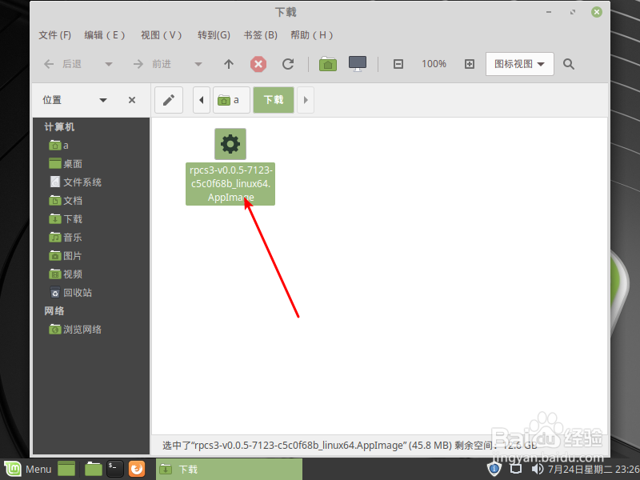Screen dimensions: 640x480
Task: Click the volume speaker tray icon
Action: (x=538, y=469)
